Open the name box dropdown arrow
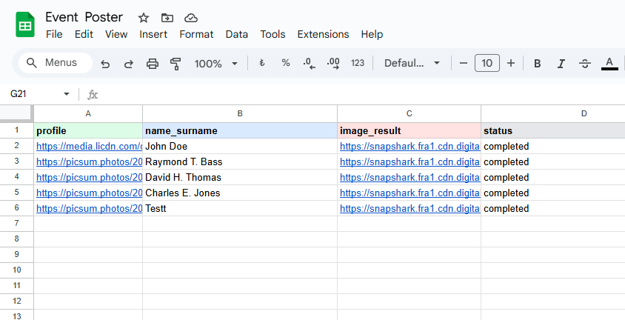Viewport: 625px width, 320px height. click(x=67, y=95)
